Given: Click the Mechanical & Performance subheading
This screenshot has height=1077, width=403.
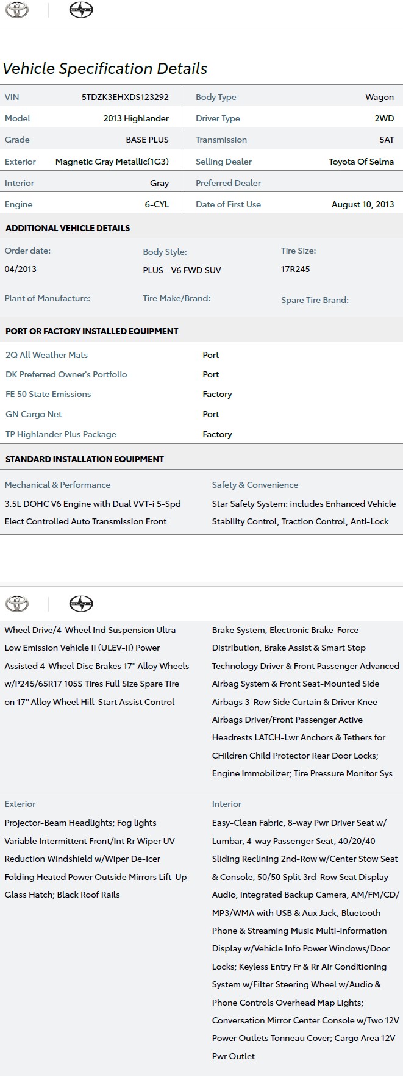Looking at the screenshot, I should (58, 485).
